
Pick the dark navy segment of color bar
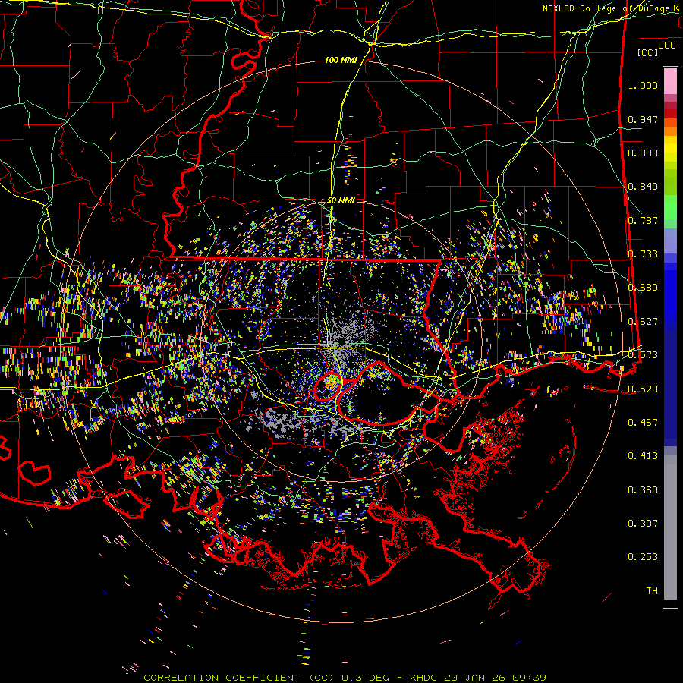pos(670,388)
